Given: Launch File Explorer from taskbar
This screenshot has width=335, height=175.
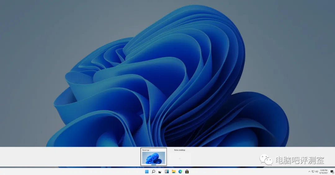Looking at the screenshot, I should click(x=173, y=172).
